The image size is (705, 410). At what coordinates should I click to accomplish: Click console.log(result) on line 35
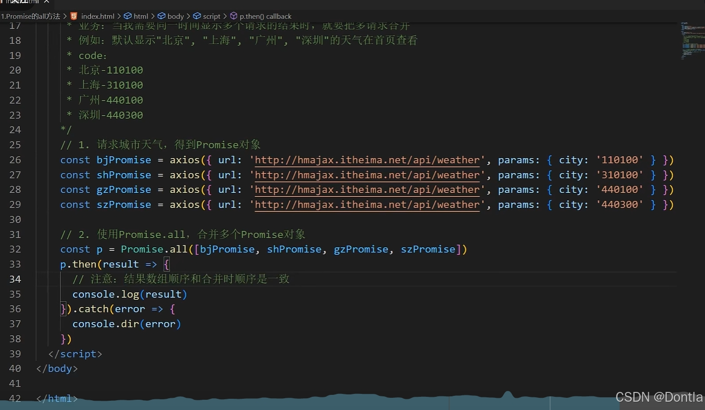click(130, 294)
